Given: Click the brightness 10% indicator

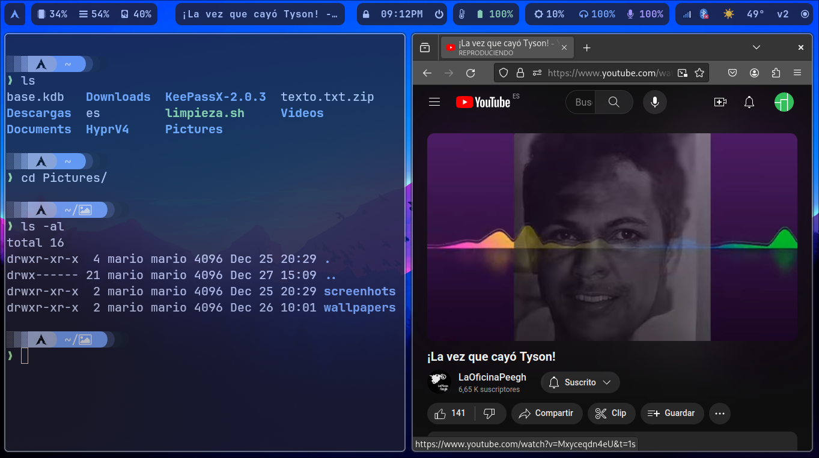Looking at the screenshot, I should click(549, 14).
